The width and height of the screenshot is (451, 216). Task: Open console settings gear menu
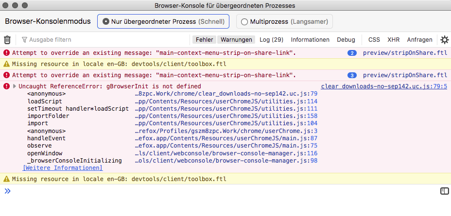click(444, 40)
